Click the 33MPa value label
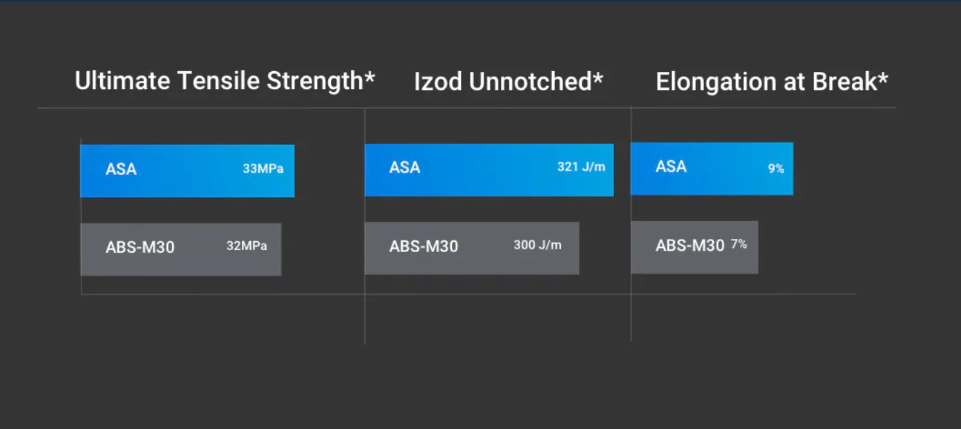961x429 pixels. (x=263, y=169)
